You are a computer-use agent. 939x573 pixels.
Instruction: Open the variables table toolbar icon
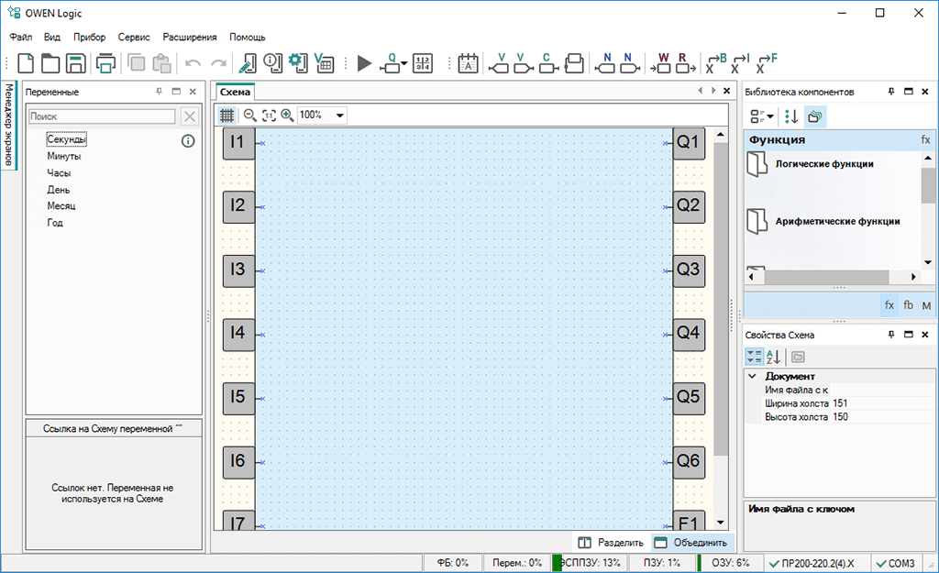click(x=324, y=63)
